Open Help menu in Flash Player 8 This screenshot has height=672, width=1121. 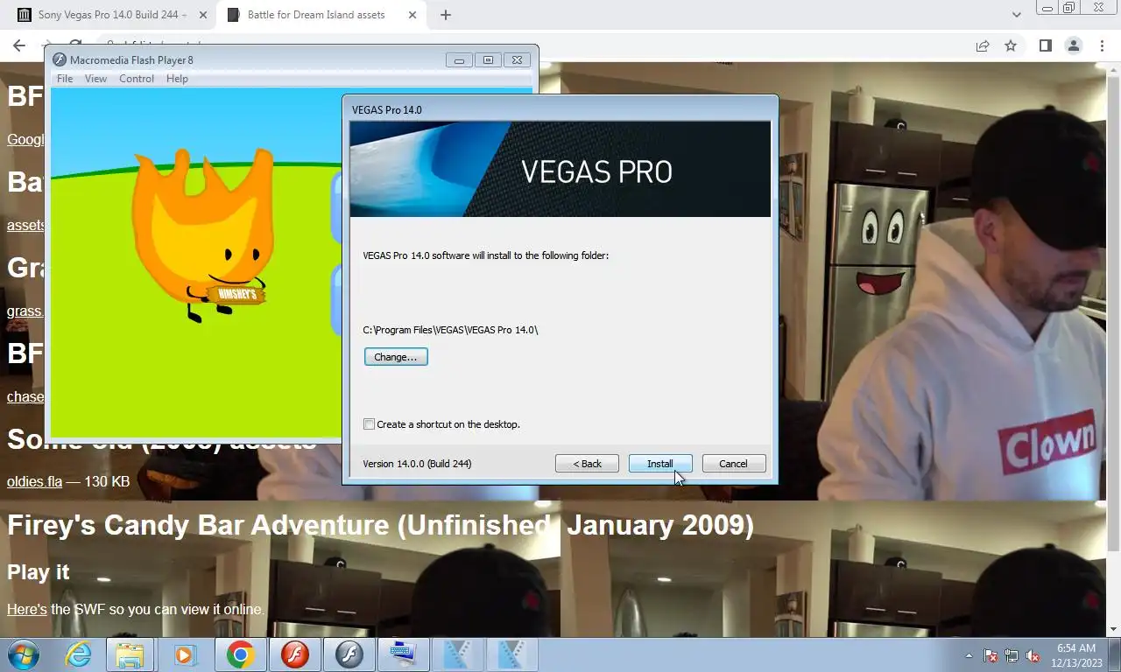[177, 79]
